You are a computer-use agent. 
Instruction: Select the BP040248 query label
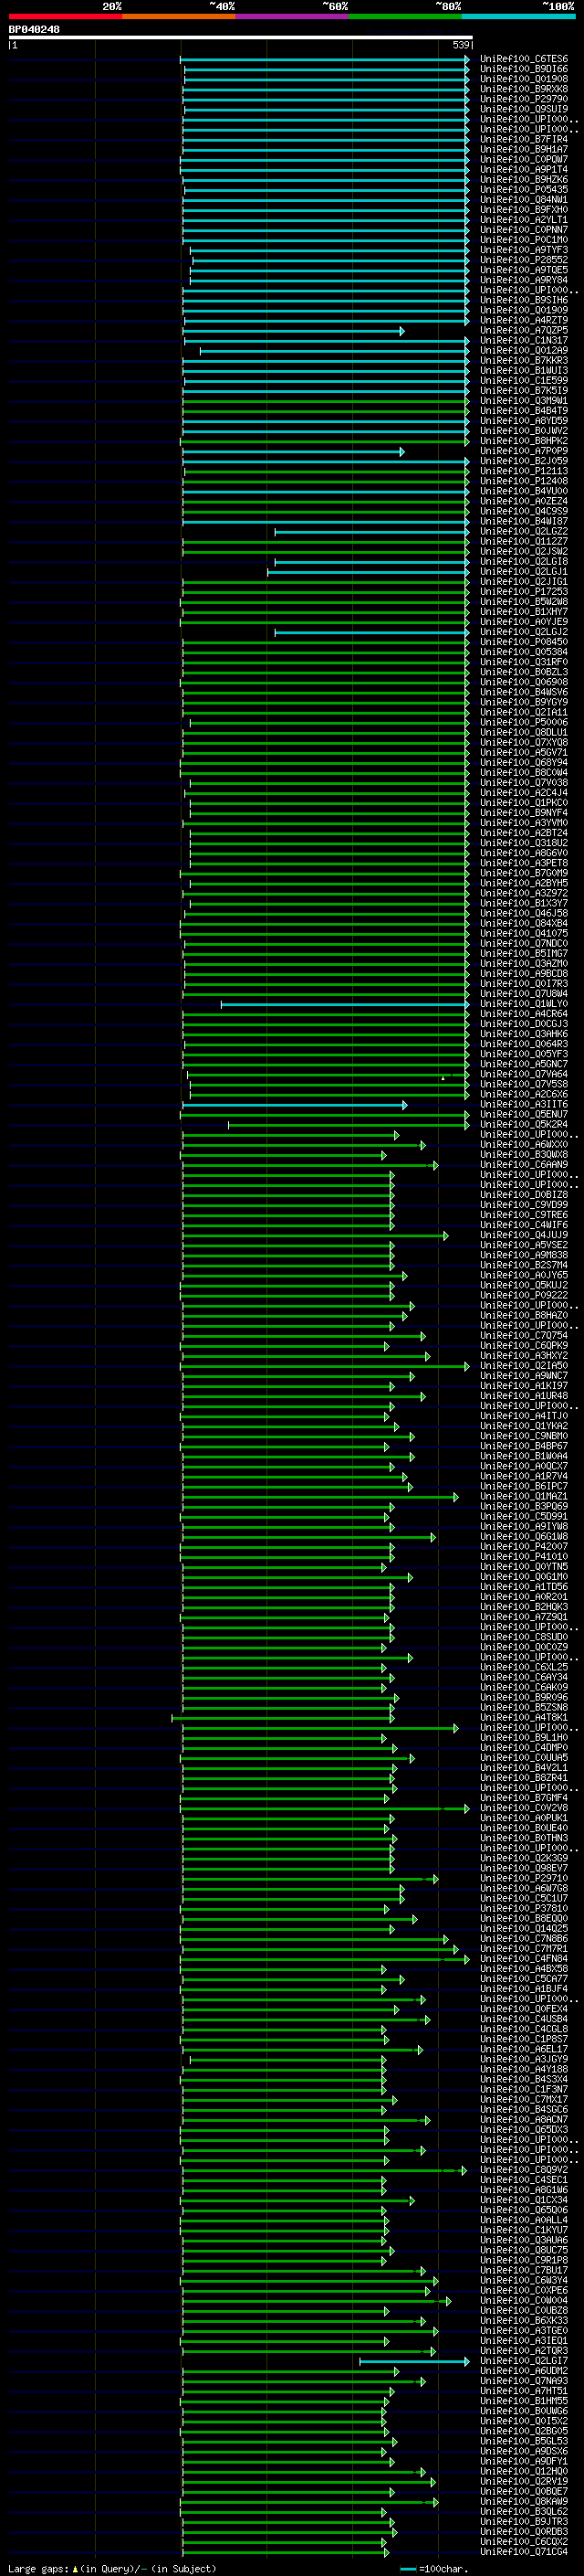tap(34, 30)
